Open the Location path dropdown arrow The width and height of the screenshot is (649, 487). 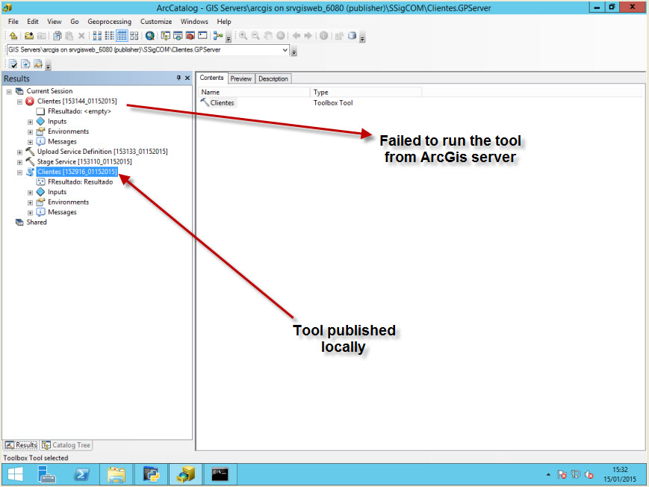285,50
